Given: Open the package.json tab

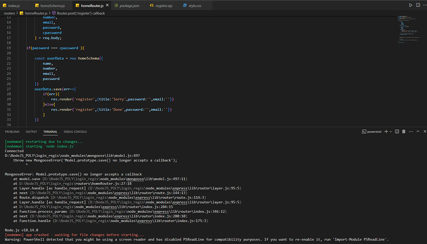Looking at the screenshot, I should point(129,6).
